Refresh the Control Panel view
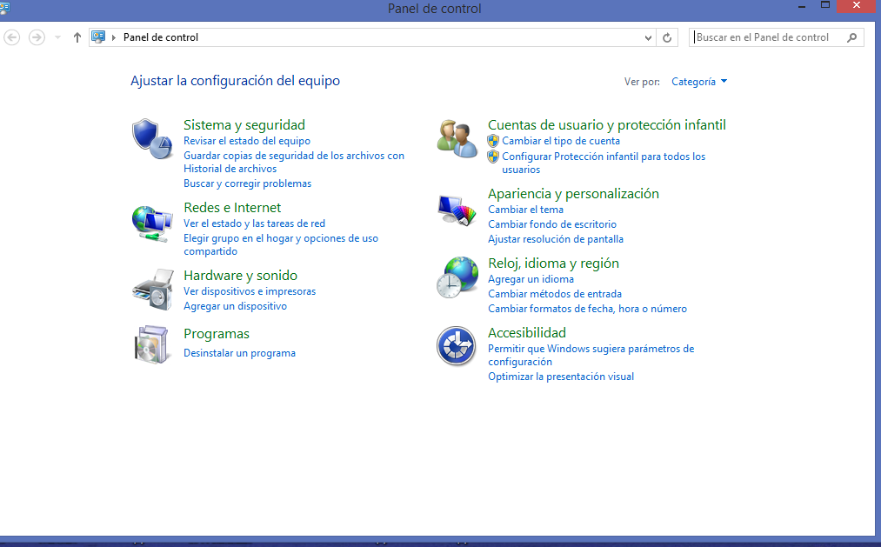 click(667, 37)
